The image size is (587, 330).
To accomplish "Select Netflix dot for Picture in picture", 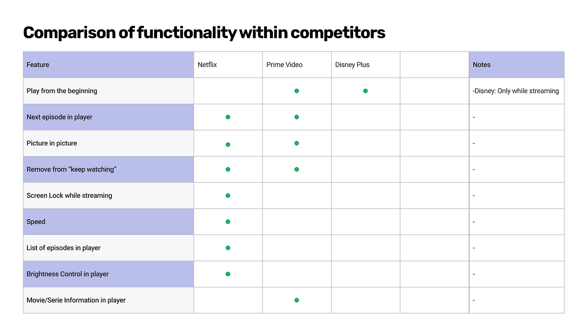I will click(228, 144).
